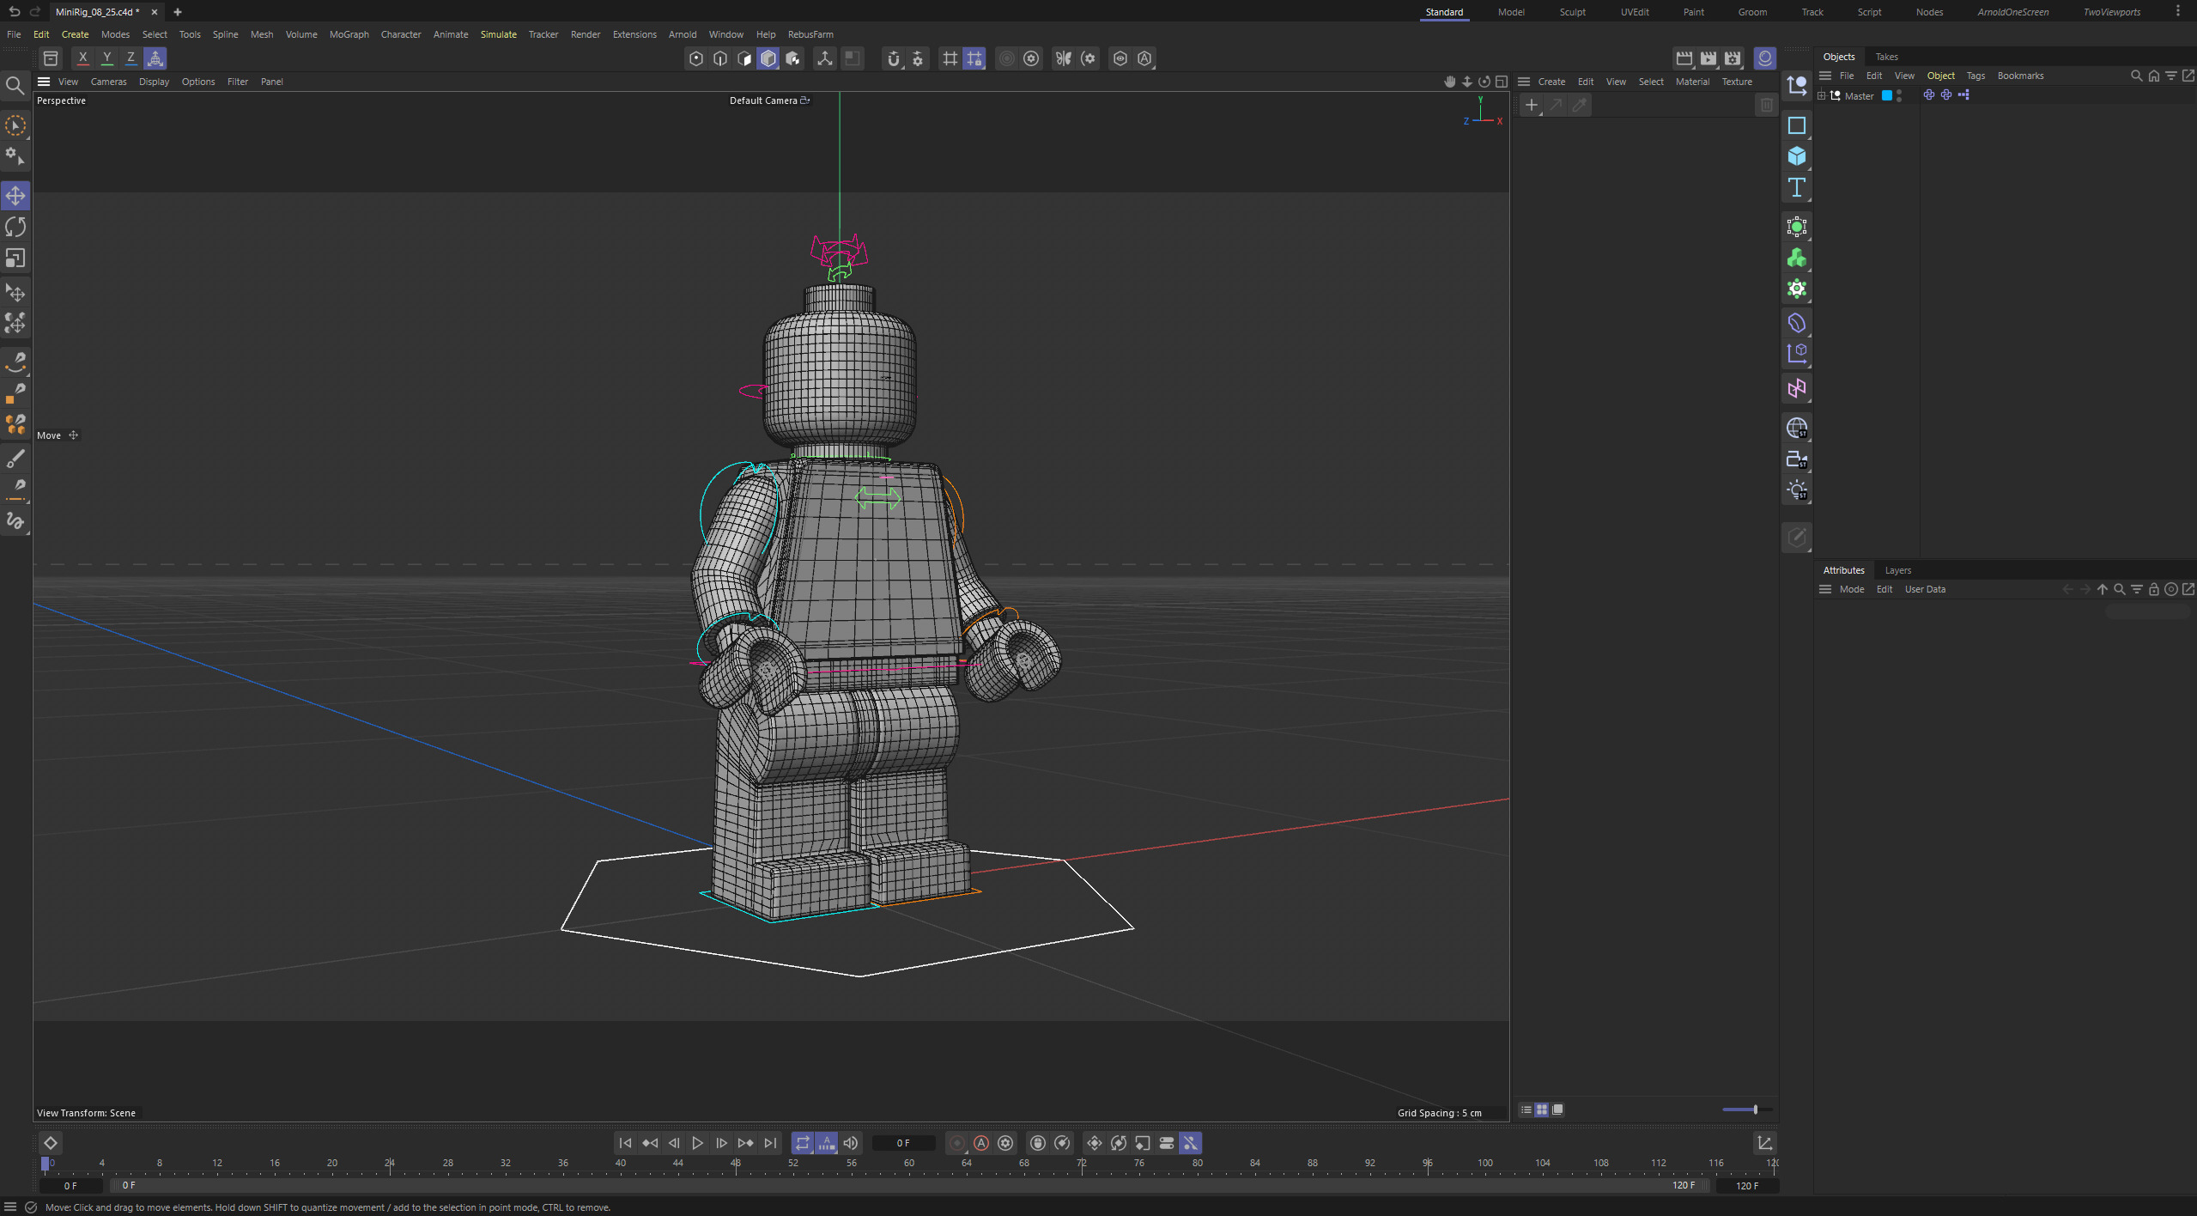Open the Character menu

401,34
